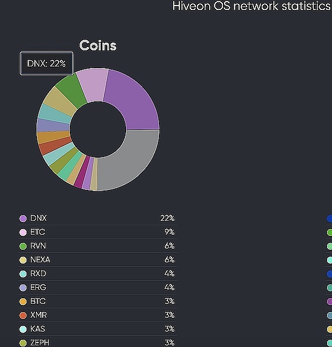The width and height of the screenshot is (332, 347).
Task: Click the "Hiveon OS network statistics" heading
Action: tap(252, 7)
